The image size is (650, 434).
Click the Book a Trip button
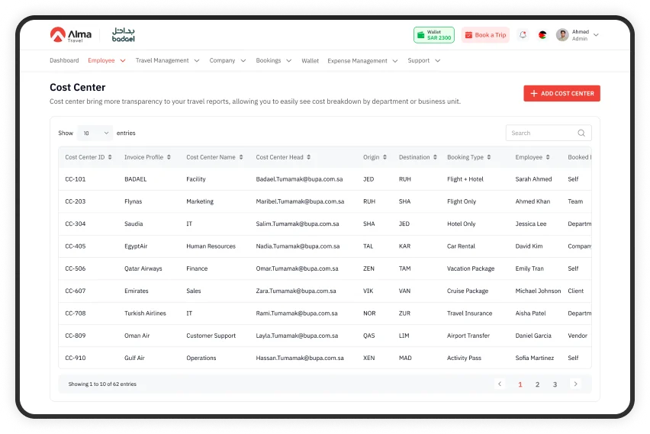(485, 35)
